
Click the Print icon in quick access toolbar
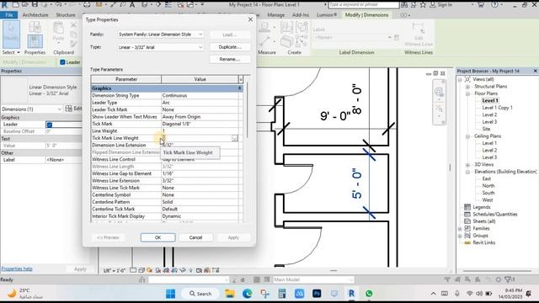pyautogui.click(x=87, y=4)
